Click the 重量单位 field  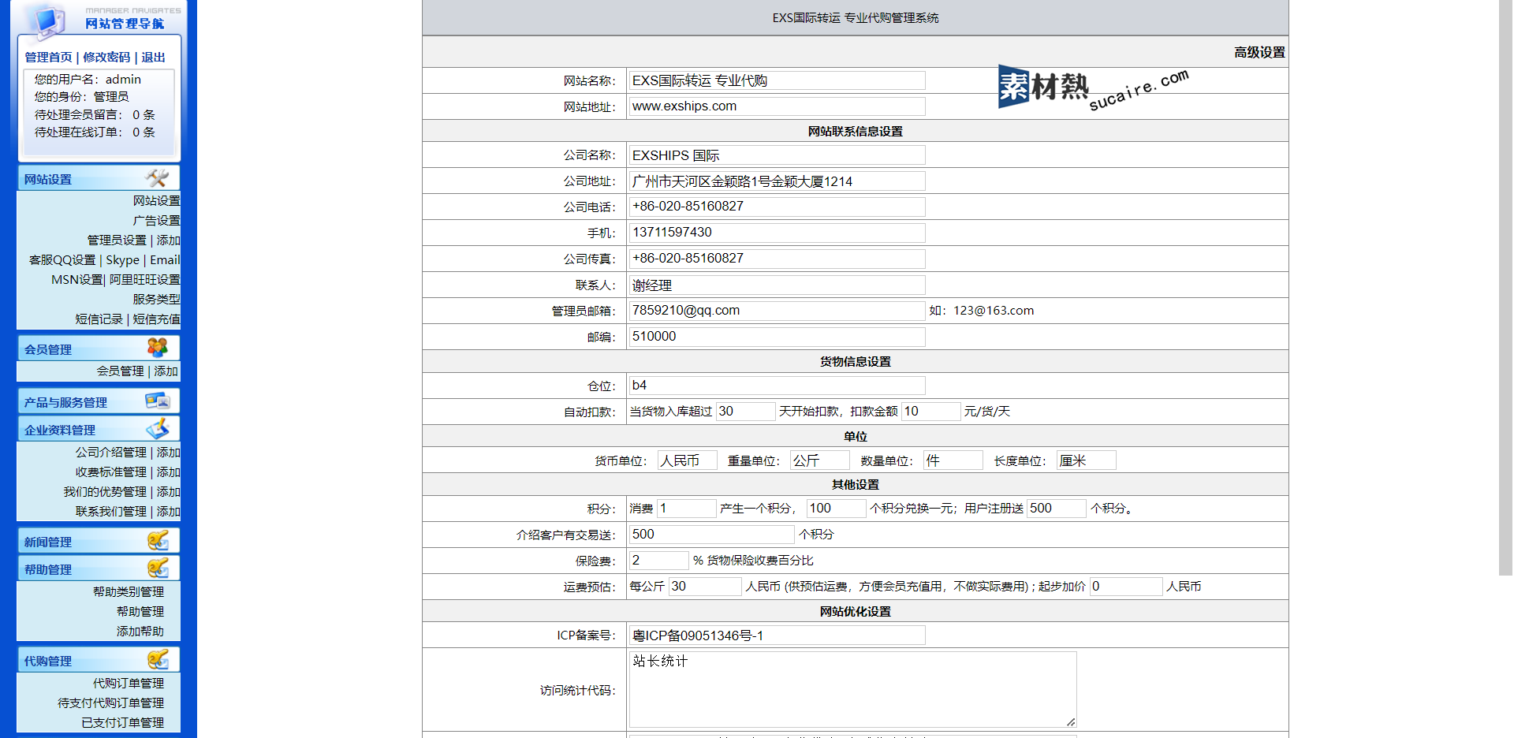click(x=820, y=460)
